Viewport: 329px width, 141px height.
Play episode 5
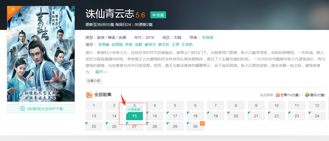coord(175,105)
